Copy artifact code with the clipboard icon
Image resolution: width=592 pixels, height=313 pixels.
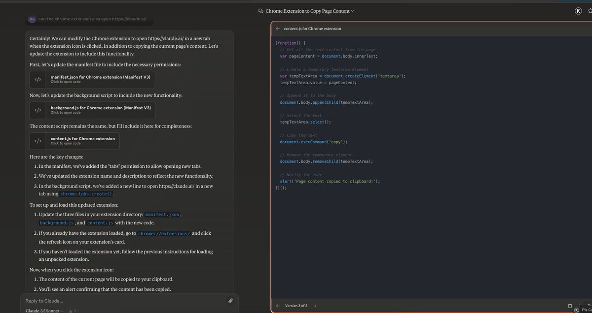[x=570, y=306]
